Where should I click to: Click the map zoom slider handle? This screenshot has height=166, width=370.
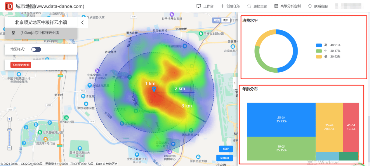[9, 130]
